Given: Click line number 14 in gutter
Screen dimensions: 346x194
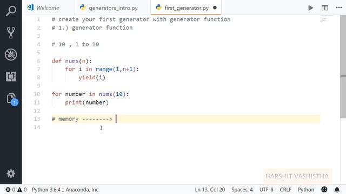Looking at the screenshot, I should point(37,127).
